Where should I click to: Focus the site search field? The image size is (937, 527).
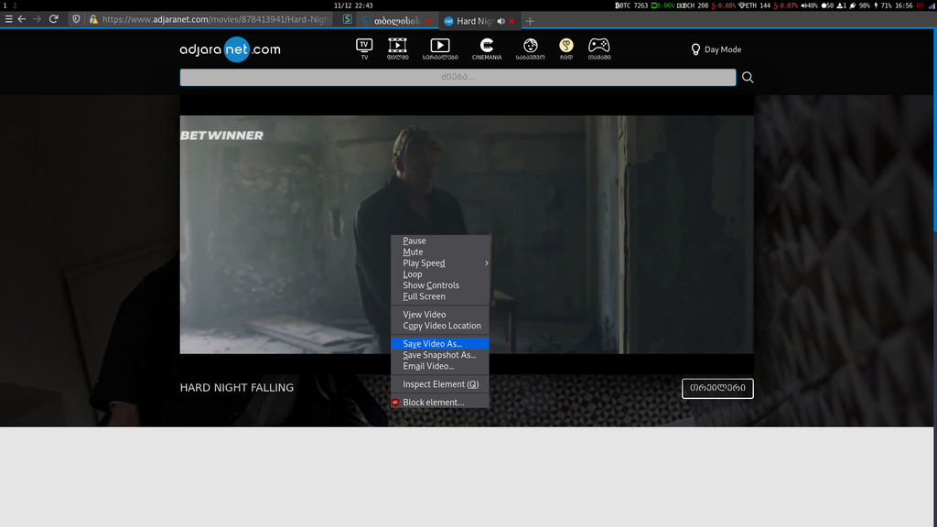458,77
